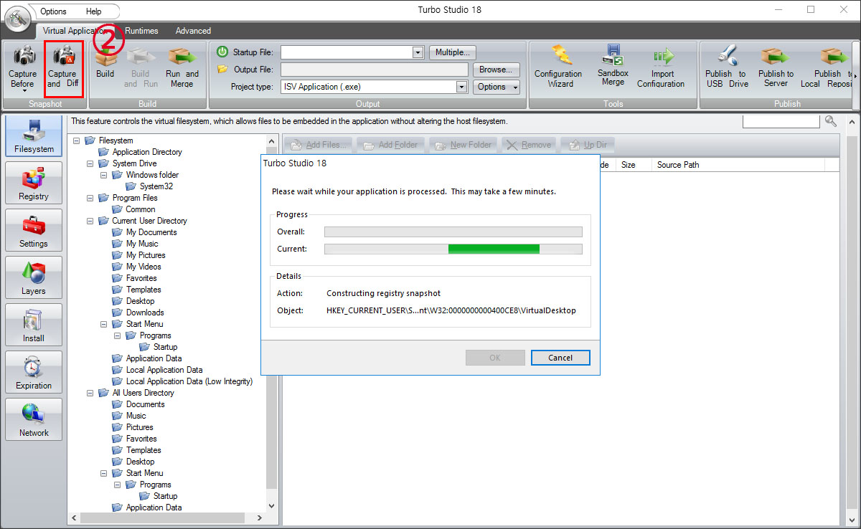The width and height of the screenshot is (861, 529).
Task: Select the Favorites folder under Current User
Action: [x=141, y=278]
